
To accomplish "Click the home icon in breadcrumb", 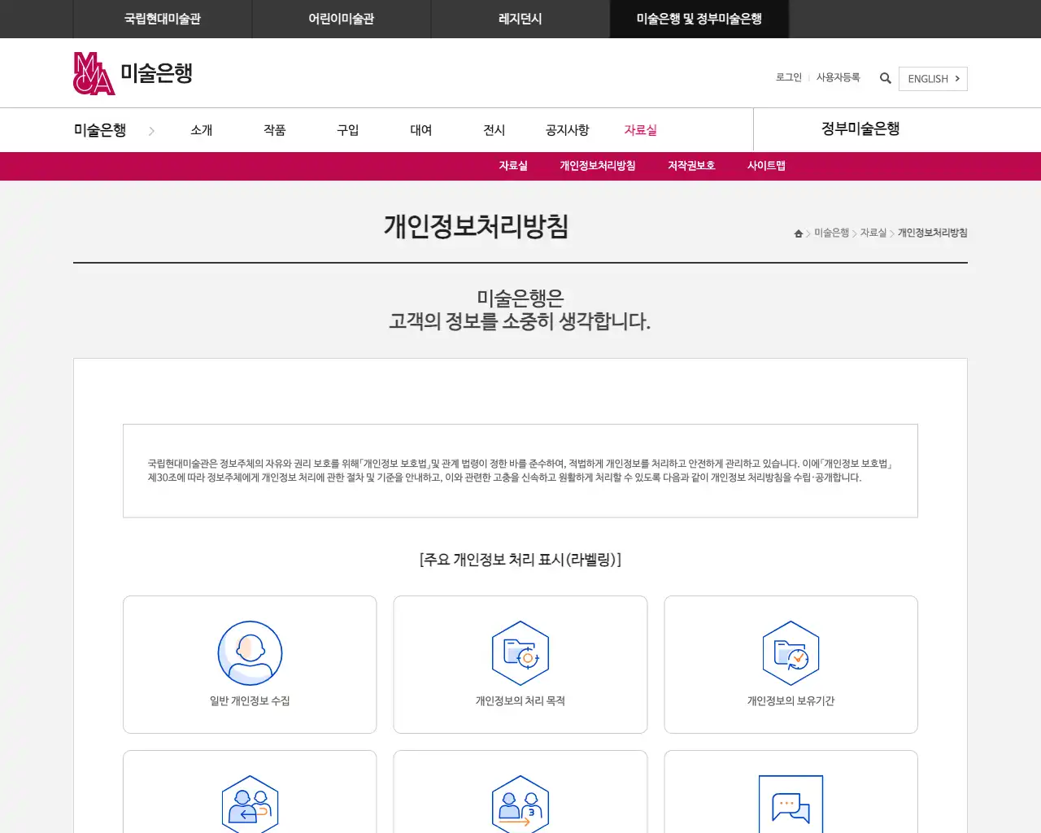I will 799,233.
